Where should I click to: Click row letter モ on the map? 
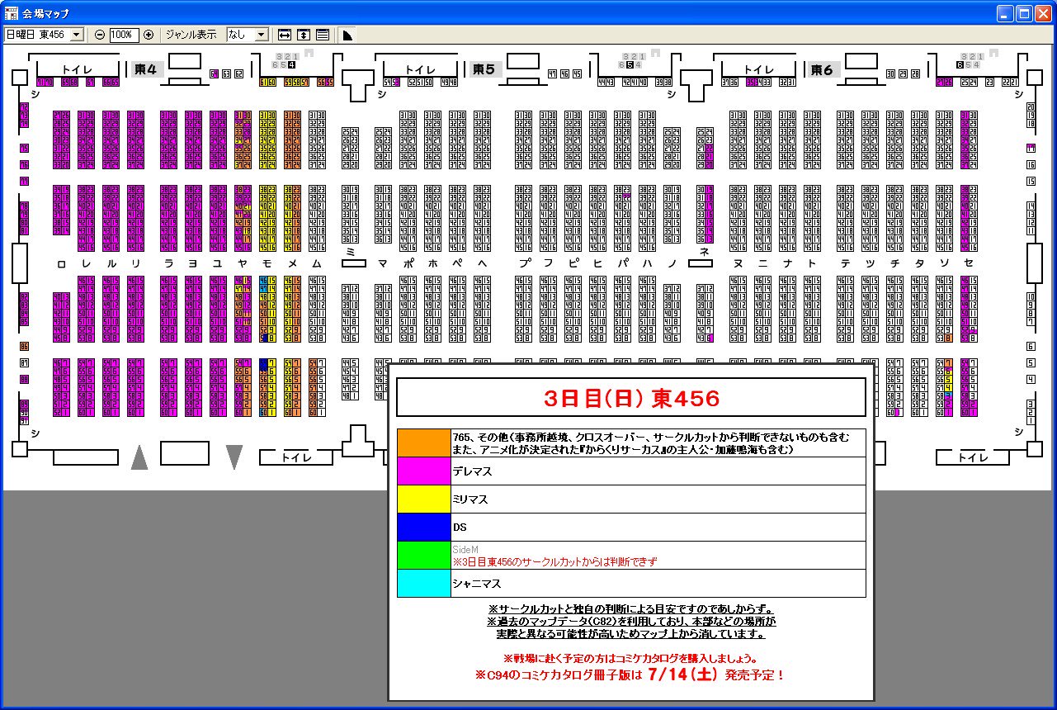click(x=267, y=263)
